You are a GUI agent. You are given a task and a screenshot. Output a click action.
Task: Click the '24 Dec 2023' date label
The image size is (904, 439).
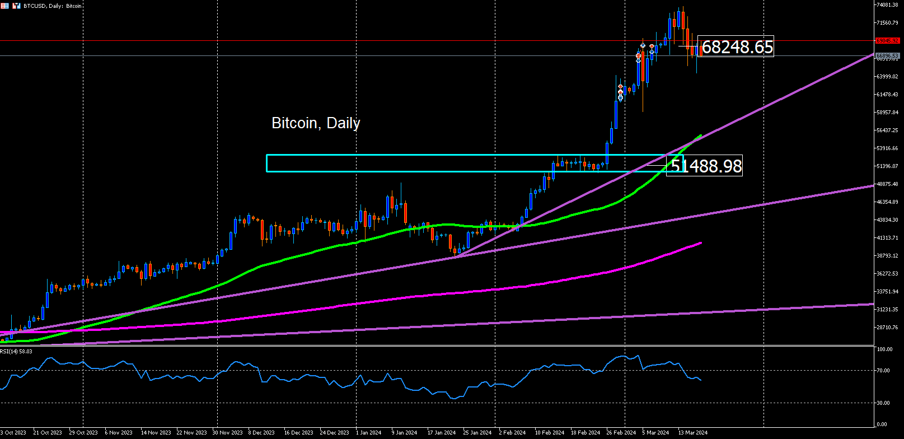click(x=334, y=432)
